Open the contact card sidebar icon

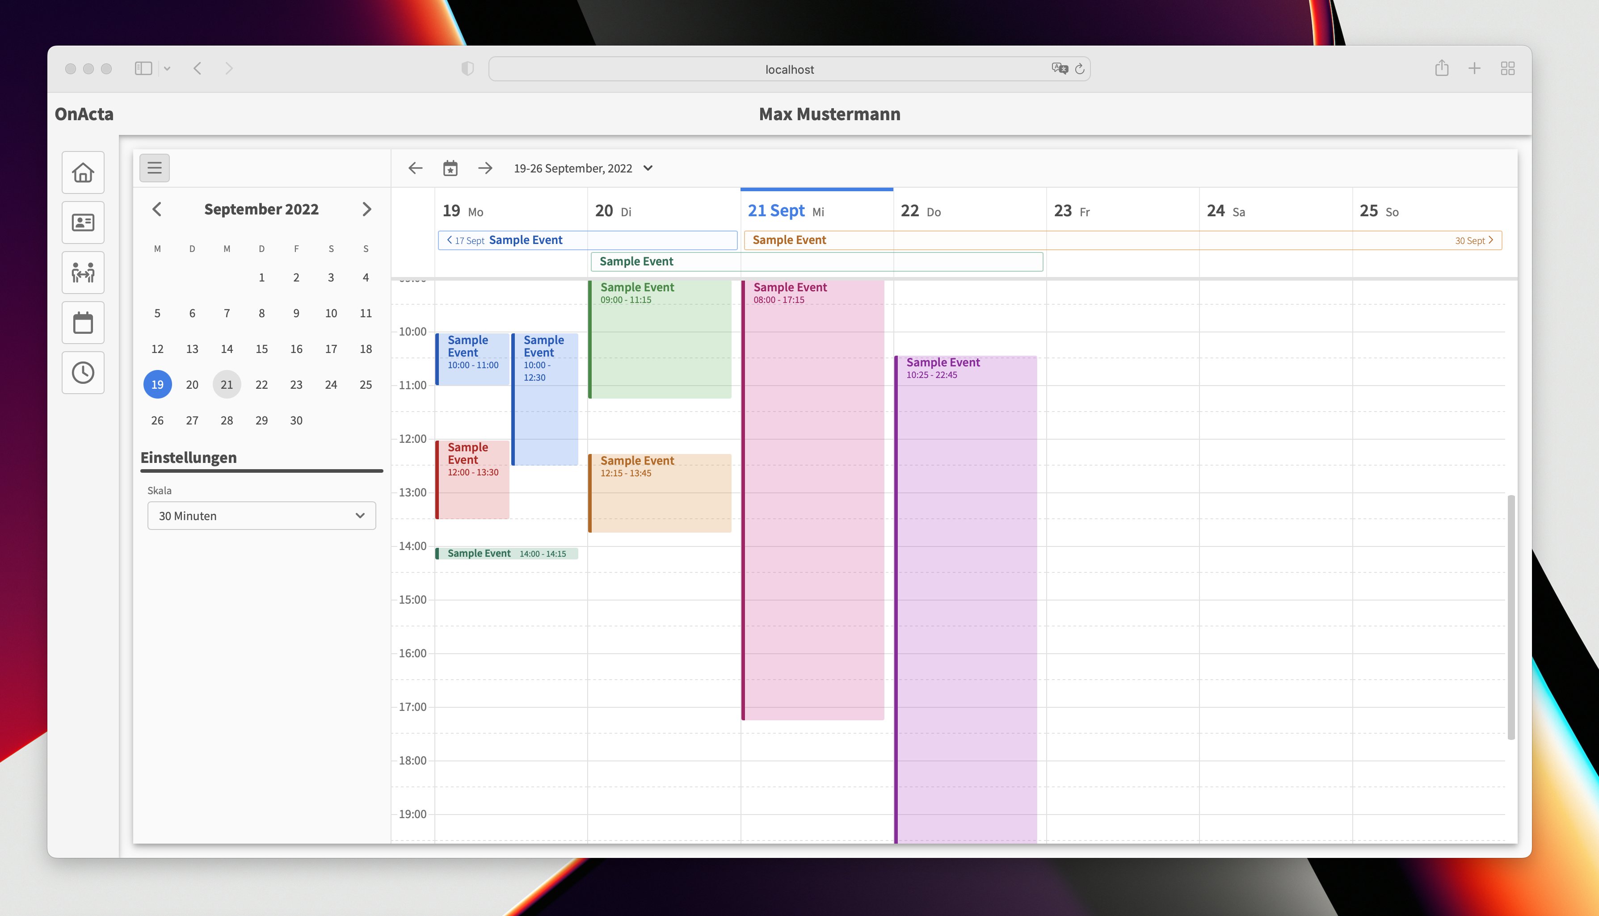coord(83,223)
